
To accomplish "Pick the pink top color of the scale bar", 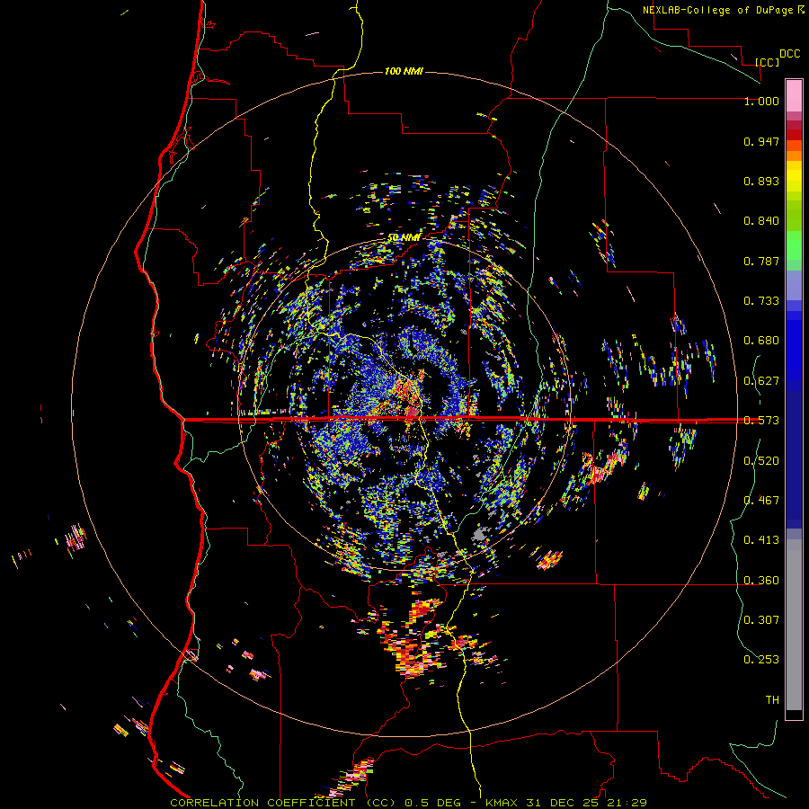I will click(794, 96).
